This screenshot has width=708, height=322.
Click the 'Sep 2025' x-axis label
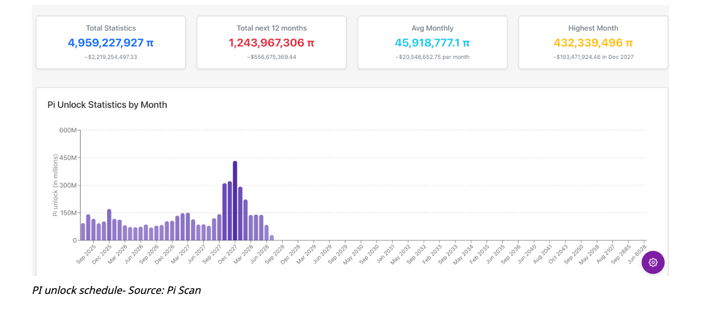86,253
